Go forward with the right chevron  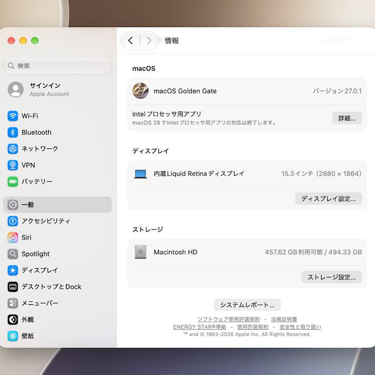point(149,41)
